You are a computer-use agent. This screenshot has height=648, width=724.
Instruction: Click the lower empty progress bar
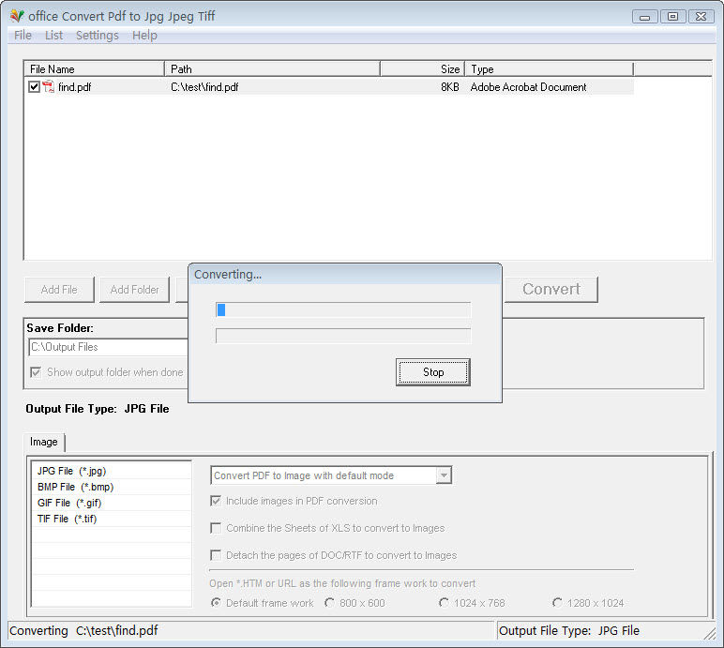tap(343, 336)
